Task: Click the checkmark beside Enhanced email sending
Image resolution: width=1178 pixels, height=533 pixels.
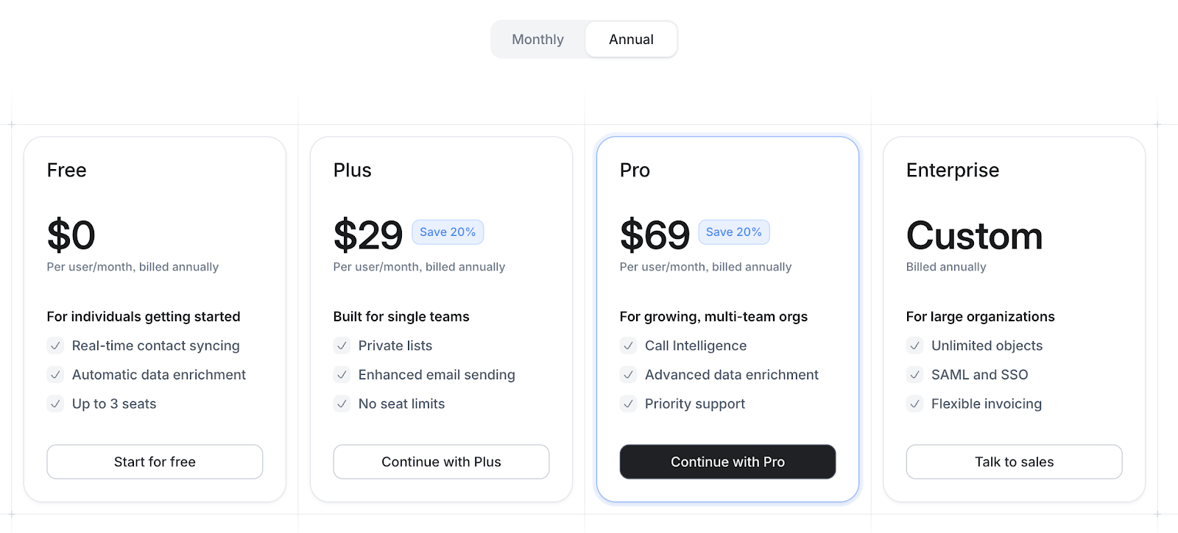Action: click(x=342, y=375)
